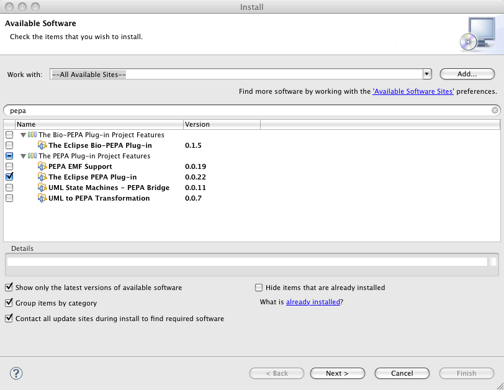The width and height of the screenshot is (504, 390).
Task: Click version 0.0.22 cell
Action: coord(196,177)
